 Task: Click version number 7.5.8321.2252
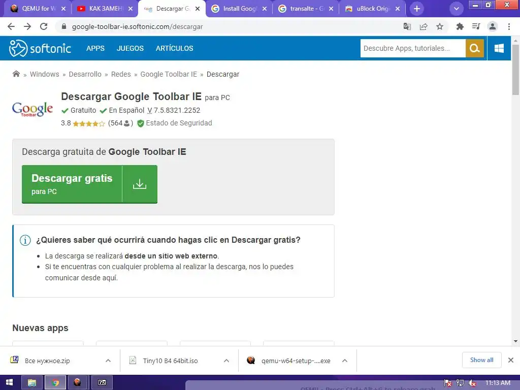tap(177, 110)
